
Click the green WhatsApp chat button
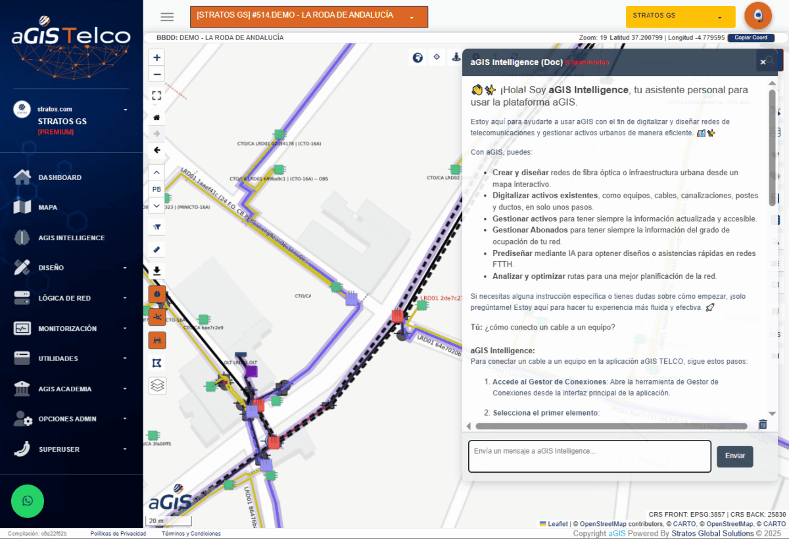tap(28, 501)
